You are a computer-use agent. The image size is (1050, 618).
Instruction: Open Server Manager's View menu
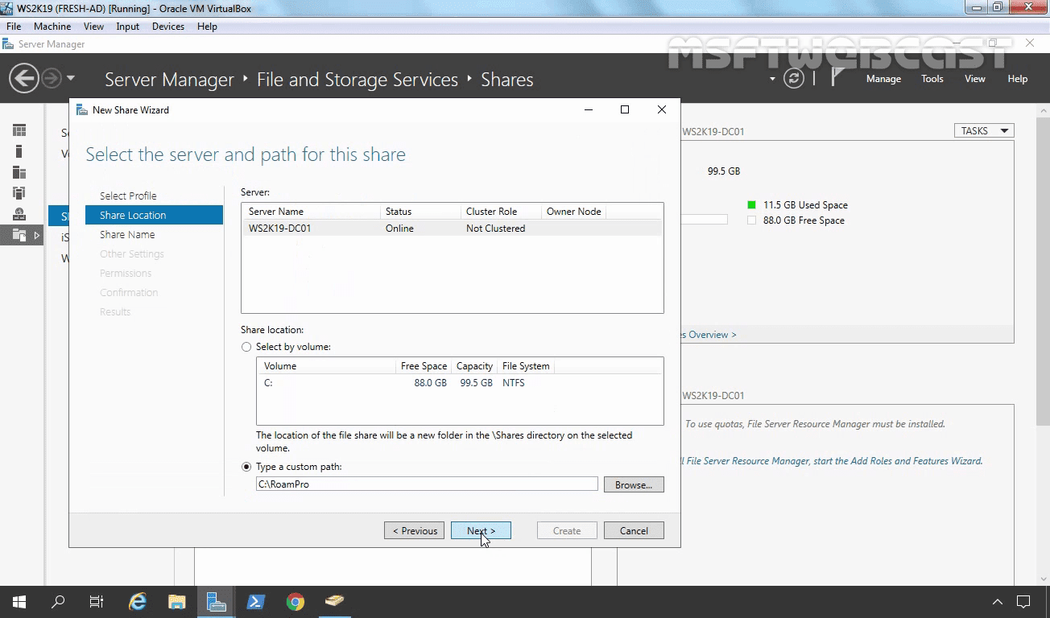pos(975,79)
